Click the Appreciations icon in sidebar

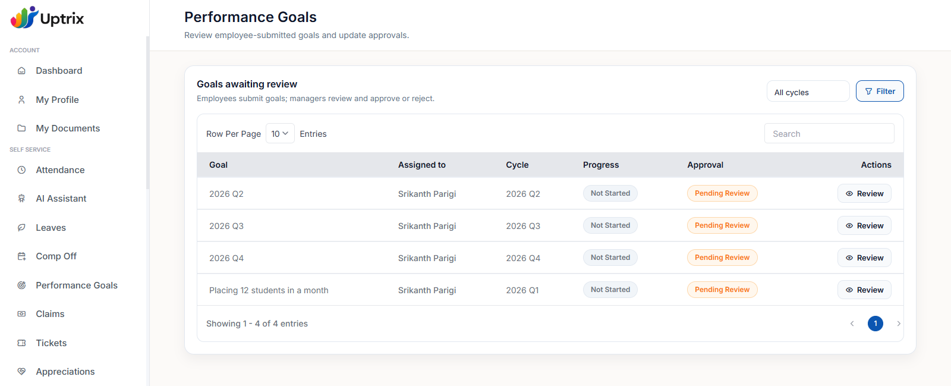pyautogui.click(x=21, y=372)
